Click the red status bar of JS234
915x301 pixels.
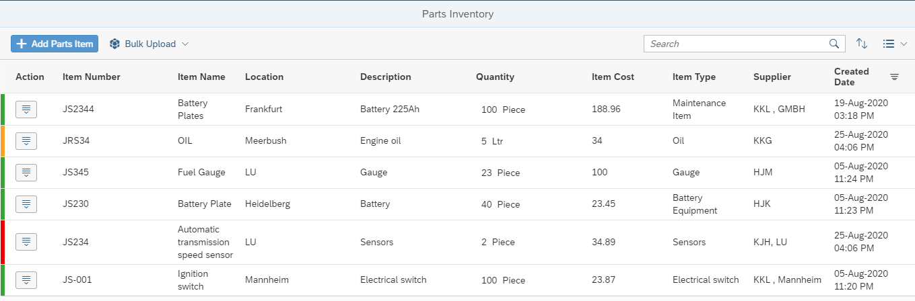click(x=2, y=242)
